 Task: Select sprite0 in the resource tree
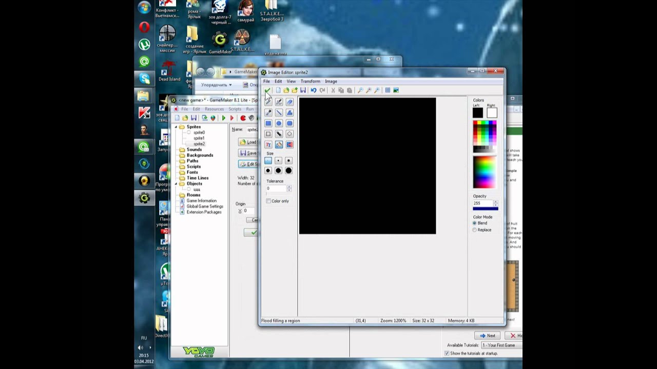coord(199,133)
